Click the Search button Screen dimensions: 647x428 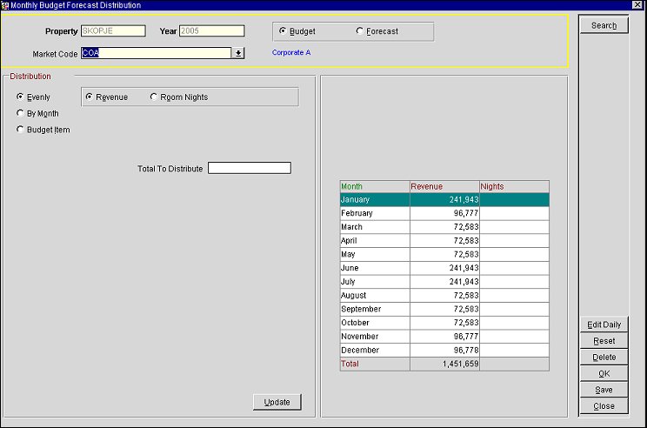[x=604, y=25]
